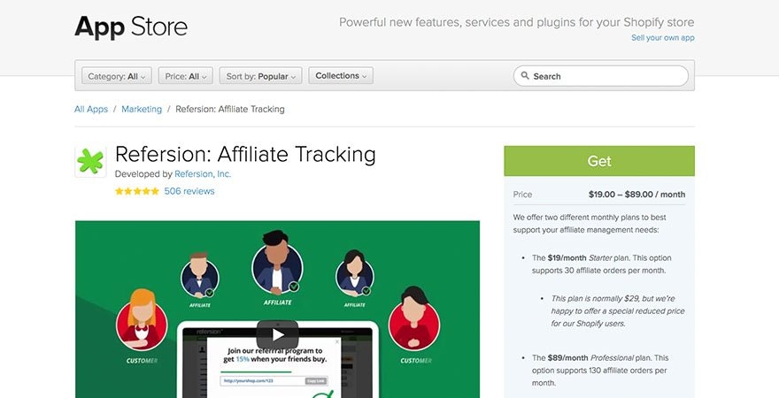This screenshot has height=398, width=779.
Task: Open the Price: All filter dropdown
Action: pos(186,76)
